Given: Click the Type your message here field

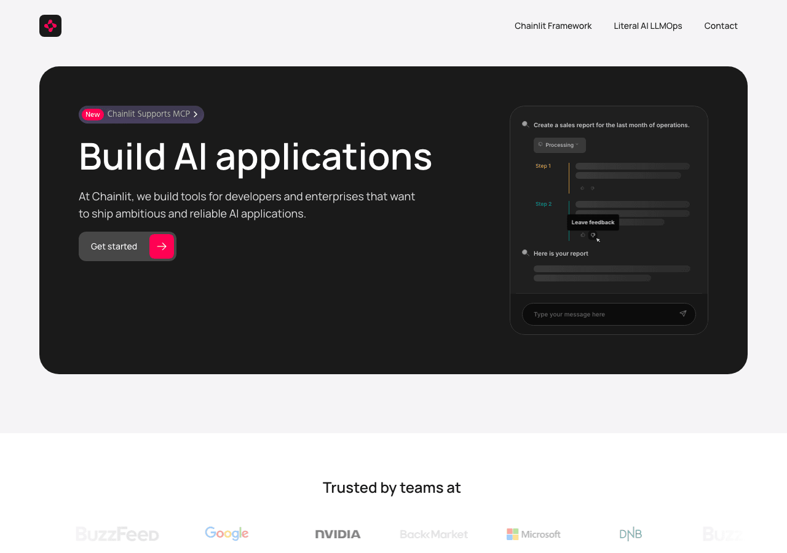Looking at the screenshot, I should 609,314.
